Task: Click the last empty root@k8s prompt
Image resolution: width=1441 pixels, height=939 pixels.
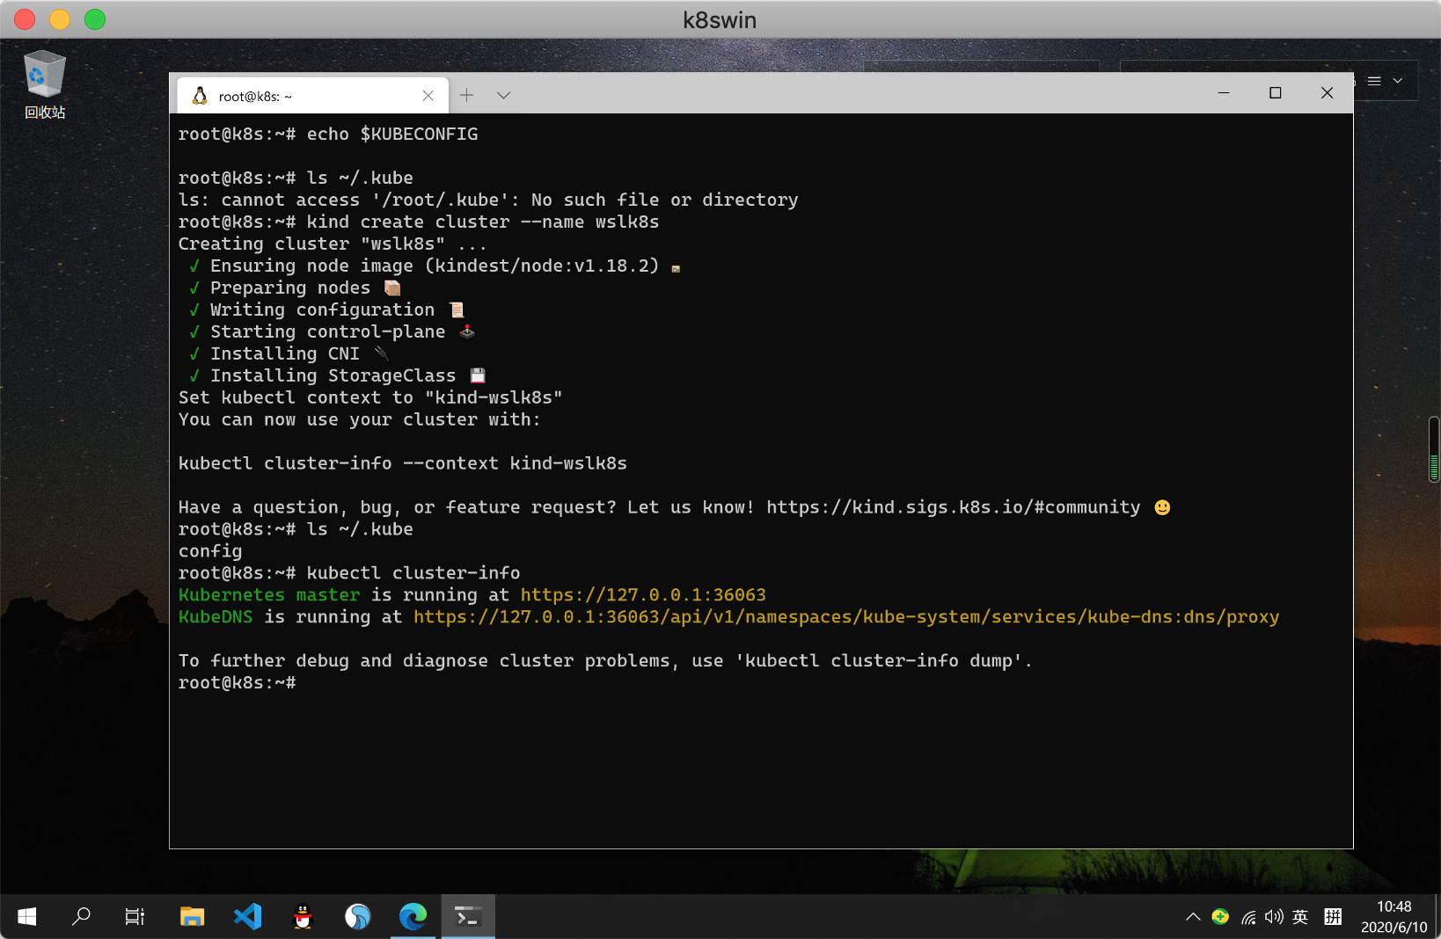Action: [238, 683]
